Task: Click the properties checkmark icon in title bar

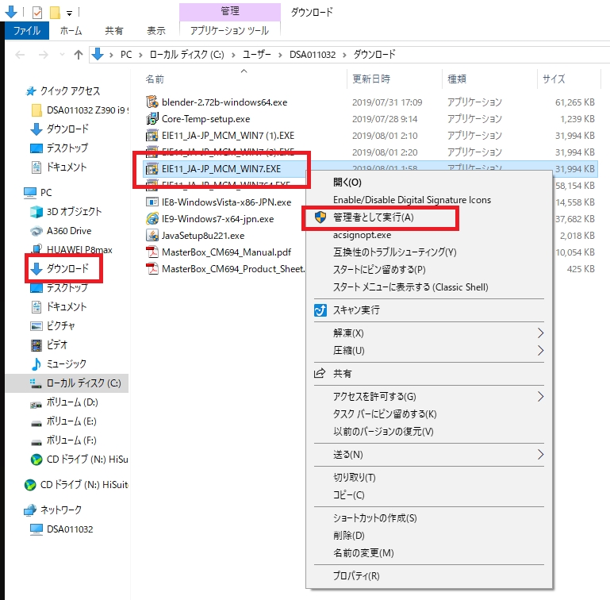Action: [37, 13]
